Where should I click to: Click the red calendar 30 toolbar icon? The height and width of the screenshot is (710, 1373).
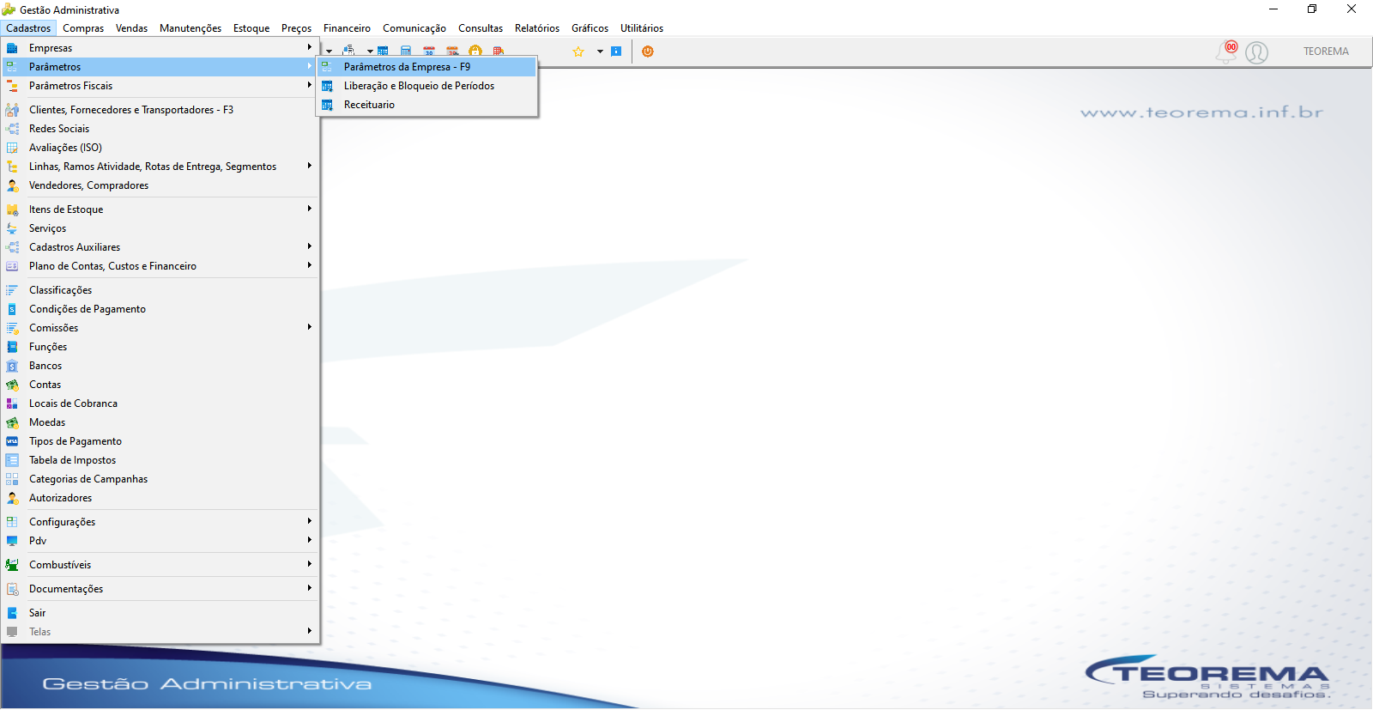(x=429, y=52)
